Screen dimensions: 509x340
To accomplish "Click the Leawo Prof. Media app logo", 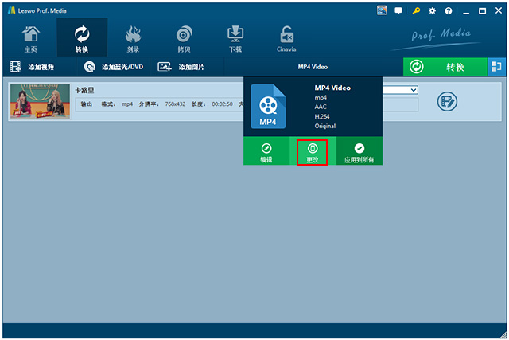I will [12, 10].
